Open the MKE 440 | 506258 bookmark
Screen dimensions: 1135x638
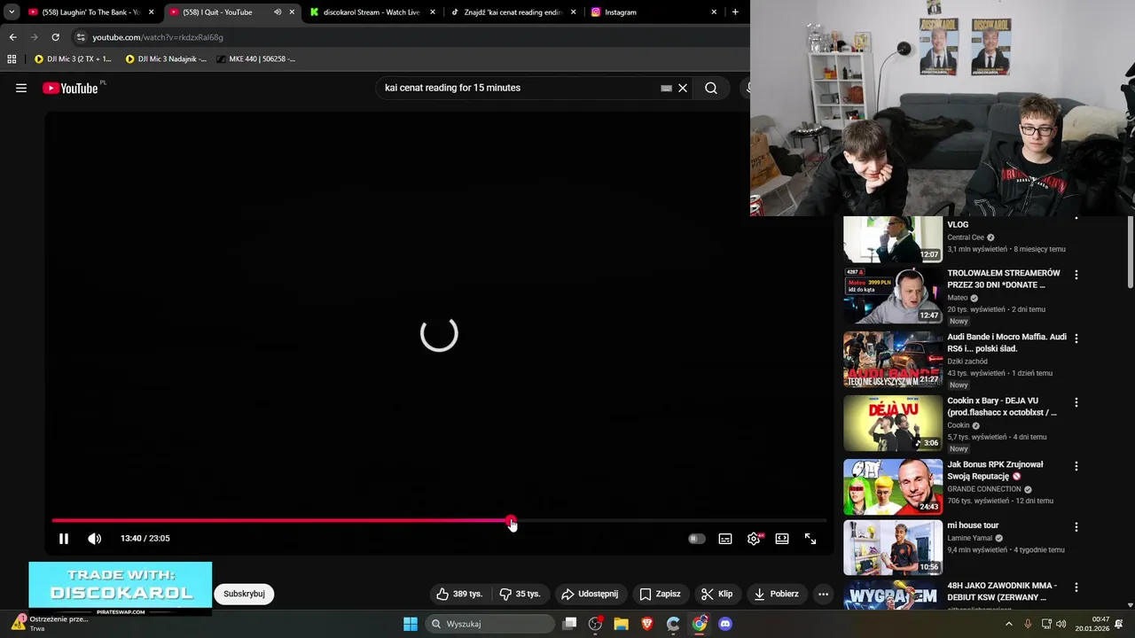click(256, 58)
